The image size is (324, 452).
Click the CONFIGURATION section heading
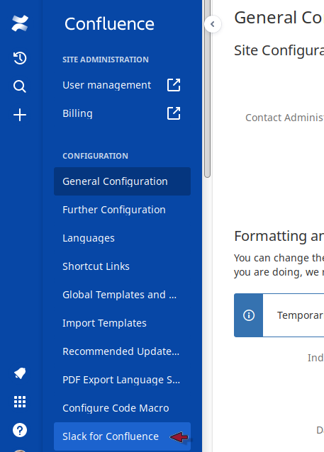(95, 156)
